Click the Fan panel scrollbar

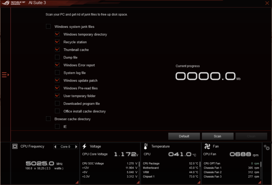(x=261, y=164)
